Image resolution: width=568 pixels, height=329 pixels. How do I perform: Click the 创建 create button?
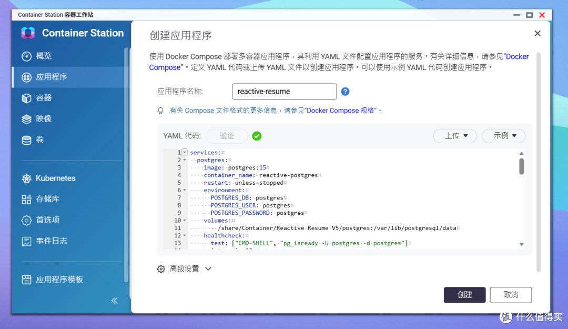click(464, 295)
